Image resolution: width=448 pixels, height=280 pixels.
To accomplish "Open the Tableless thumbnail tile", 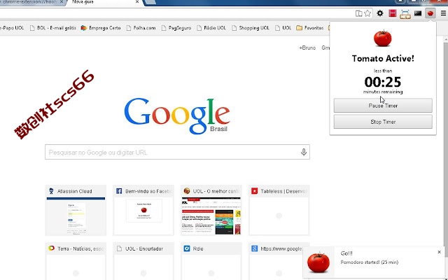I will [x=279, y=210].
